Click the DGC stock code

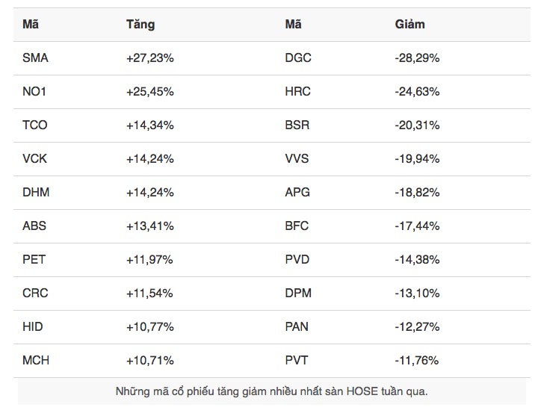[x=298, y=58]
